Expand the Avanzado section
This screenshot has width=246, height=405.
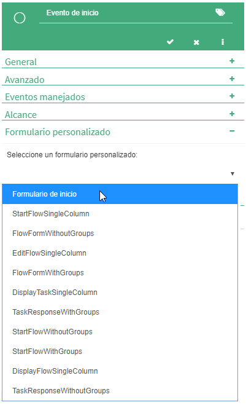pyautogui.click(x=232, y=79)
